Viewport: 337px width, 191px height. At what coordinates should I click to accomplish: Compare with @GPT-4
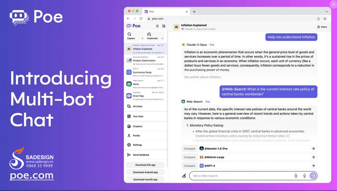[x=249, y=166]
